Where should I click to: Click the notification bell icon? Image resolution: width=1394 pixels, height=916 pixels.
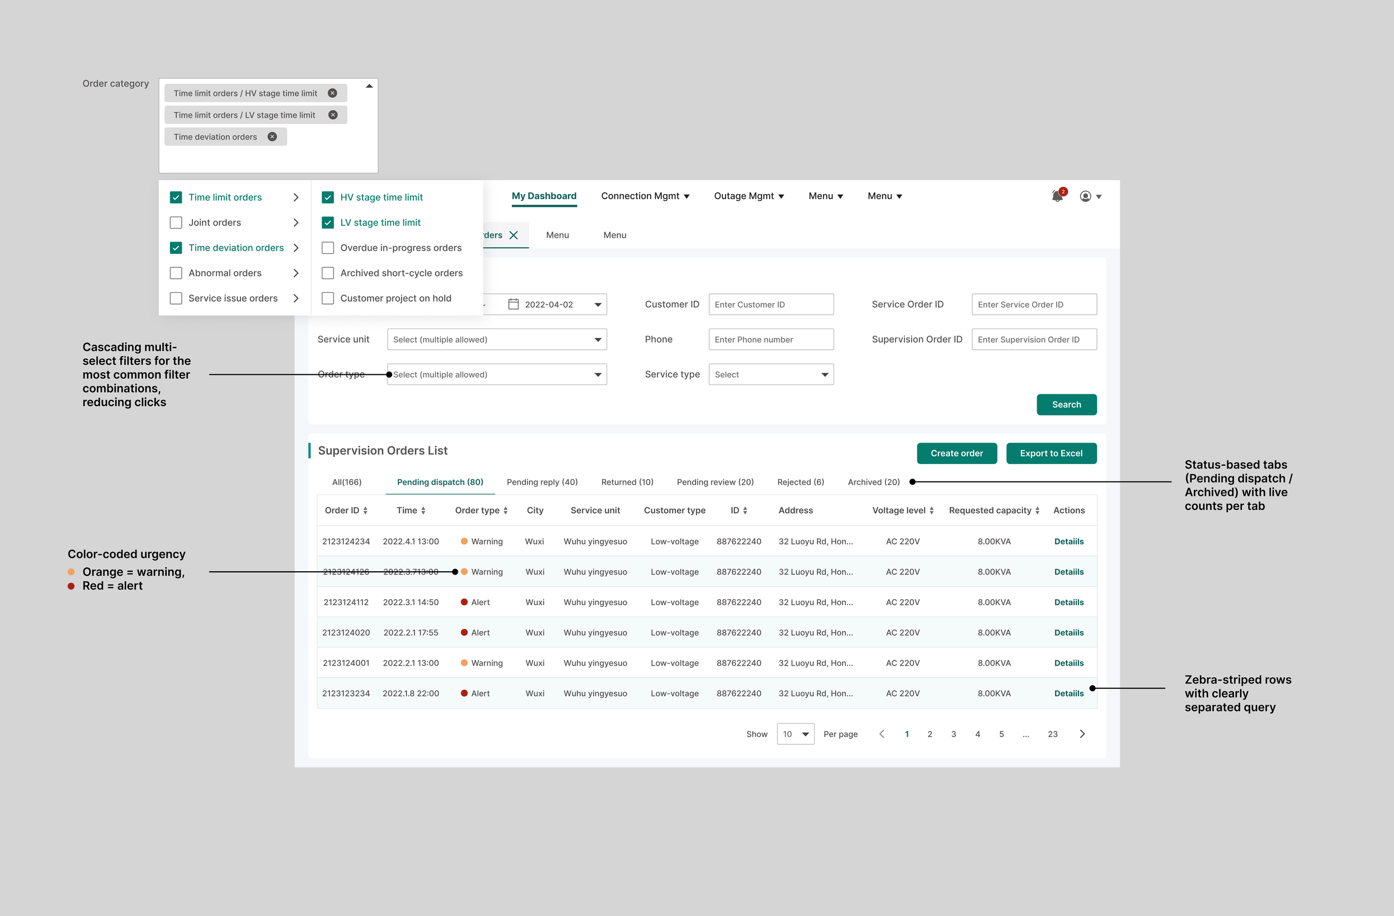1057,196
